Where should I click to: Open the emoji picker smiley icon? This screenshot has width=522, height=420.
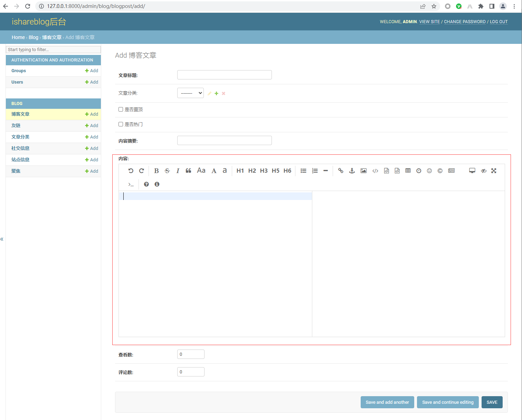click(x=429, y=171)
